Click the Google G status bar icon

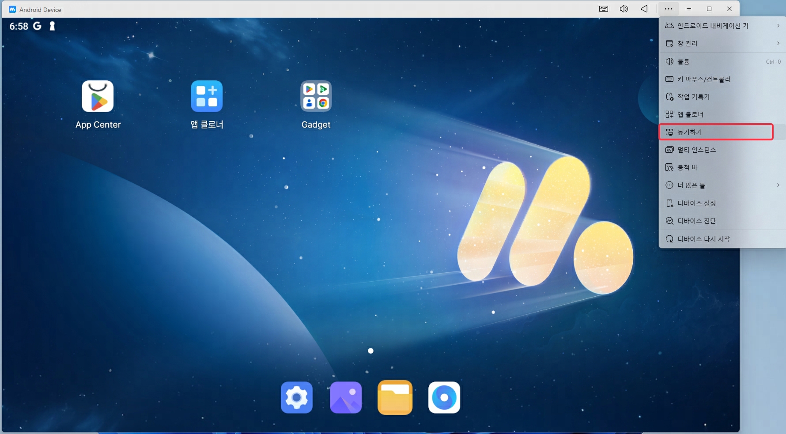(x=38, y=26)
